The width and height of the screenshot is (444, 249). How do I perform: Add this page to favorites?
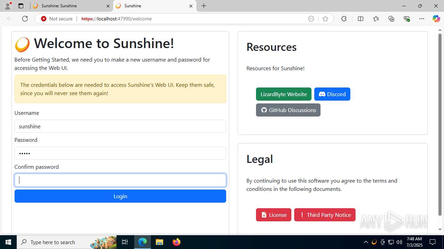(325, 19)
